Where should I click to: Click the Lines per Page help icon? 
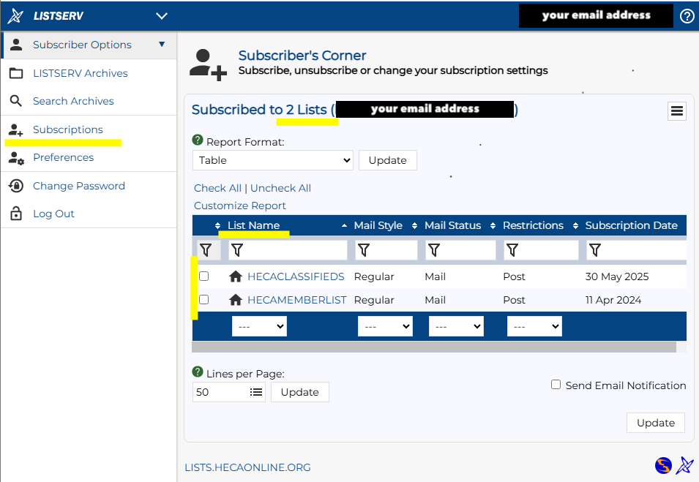[198, 372]
